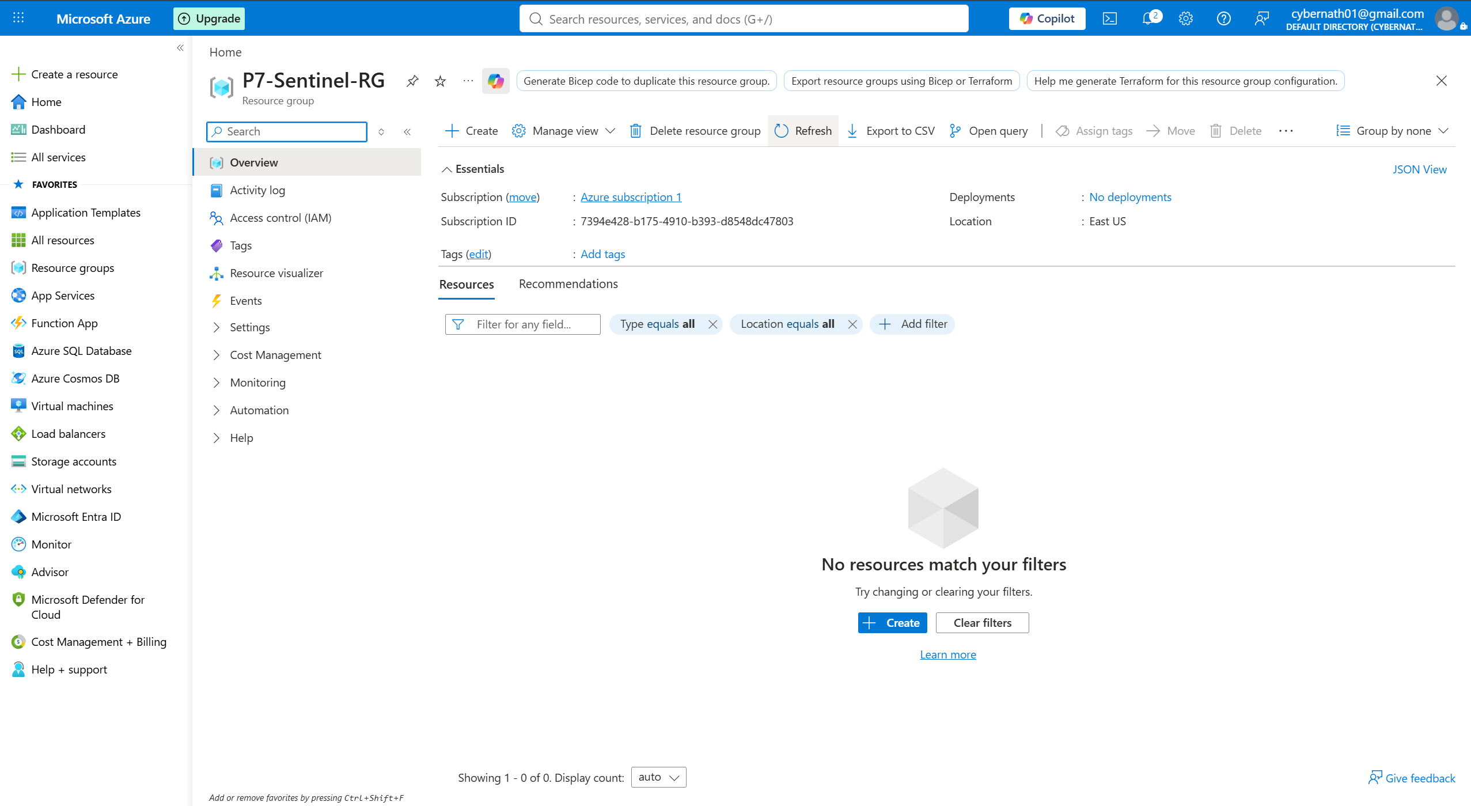Open the account avatar menu
1471x806 pixels.
pyautogui.click(x=1447, y=18)
